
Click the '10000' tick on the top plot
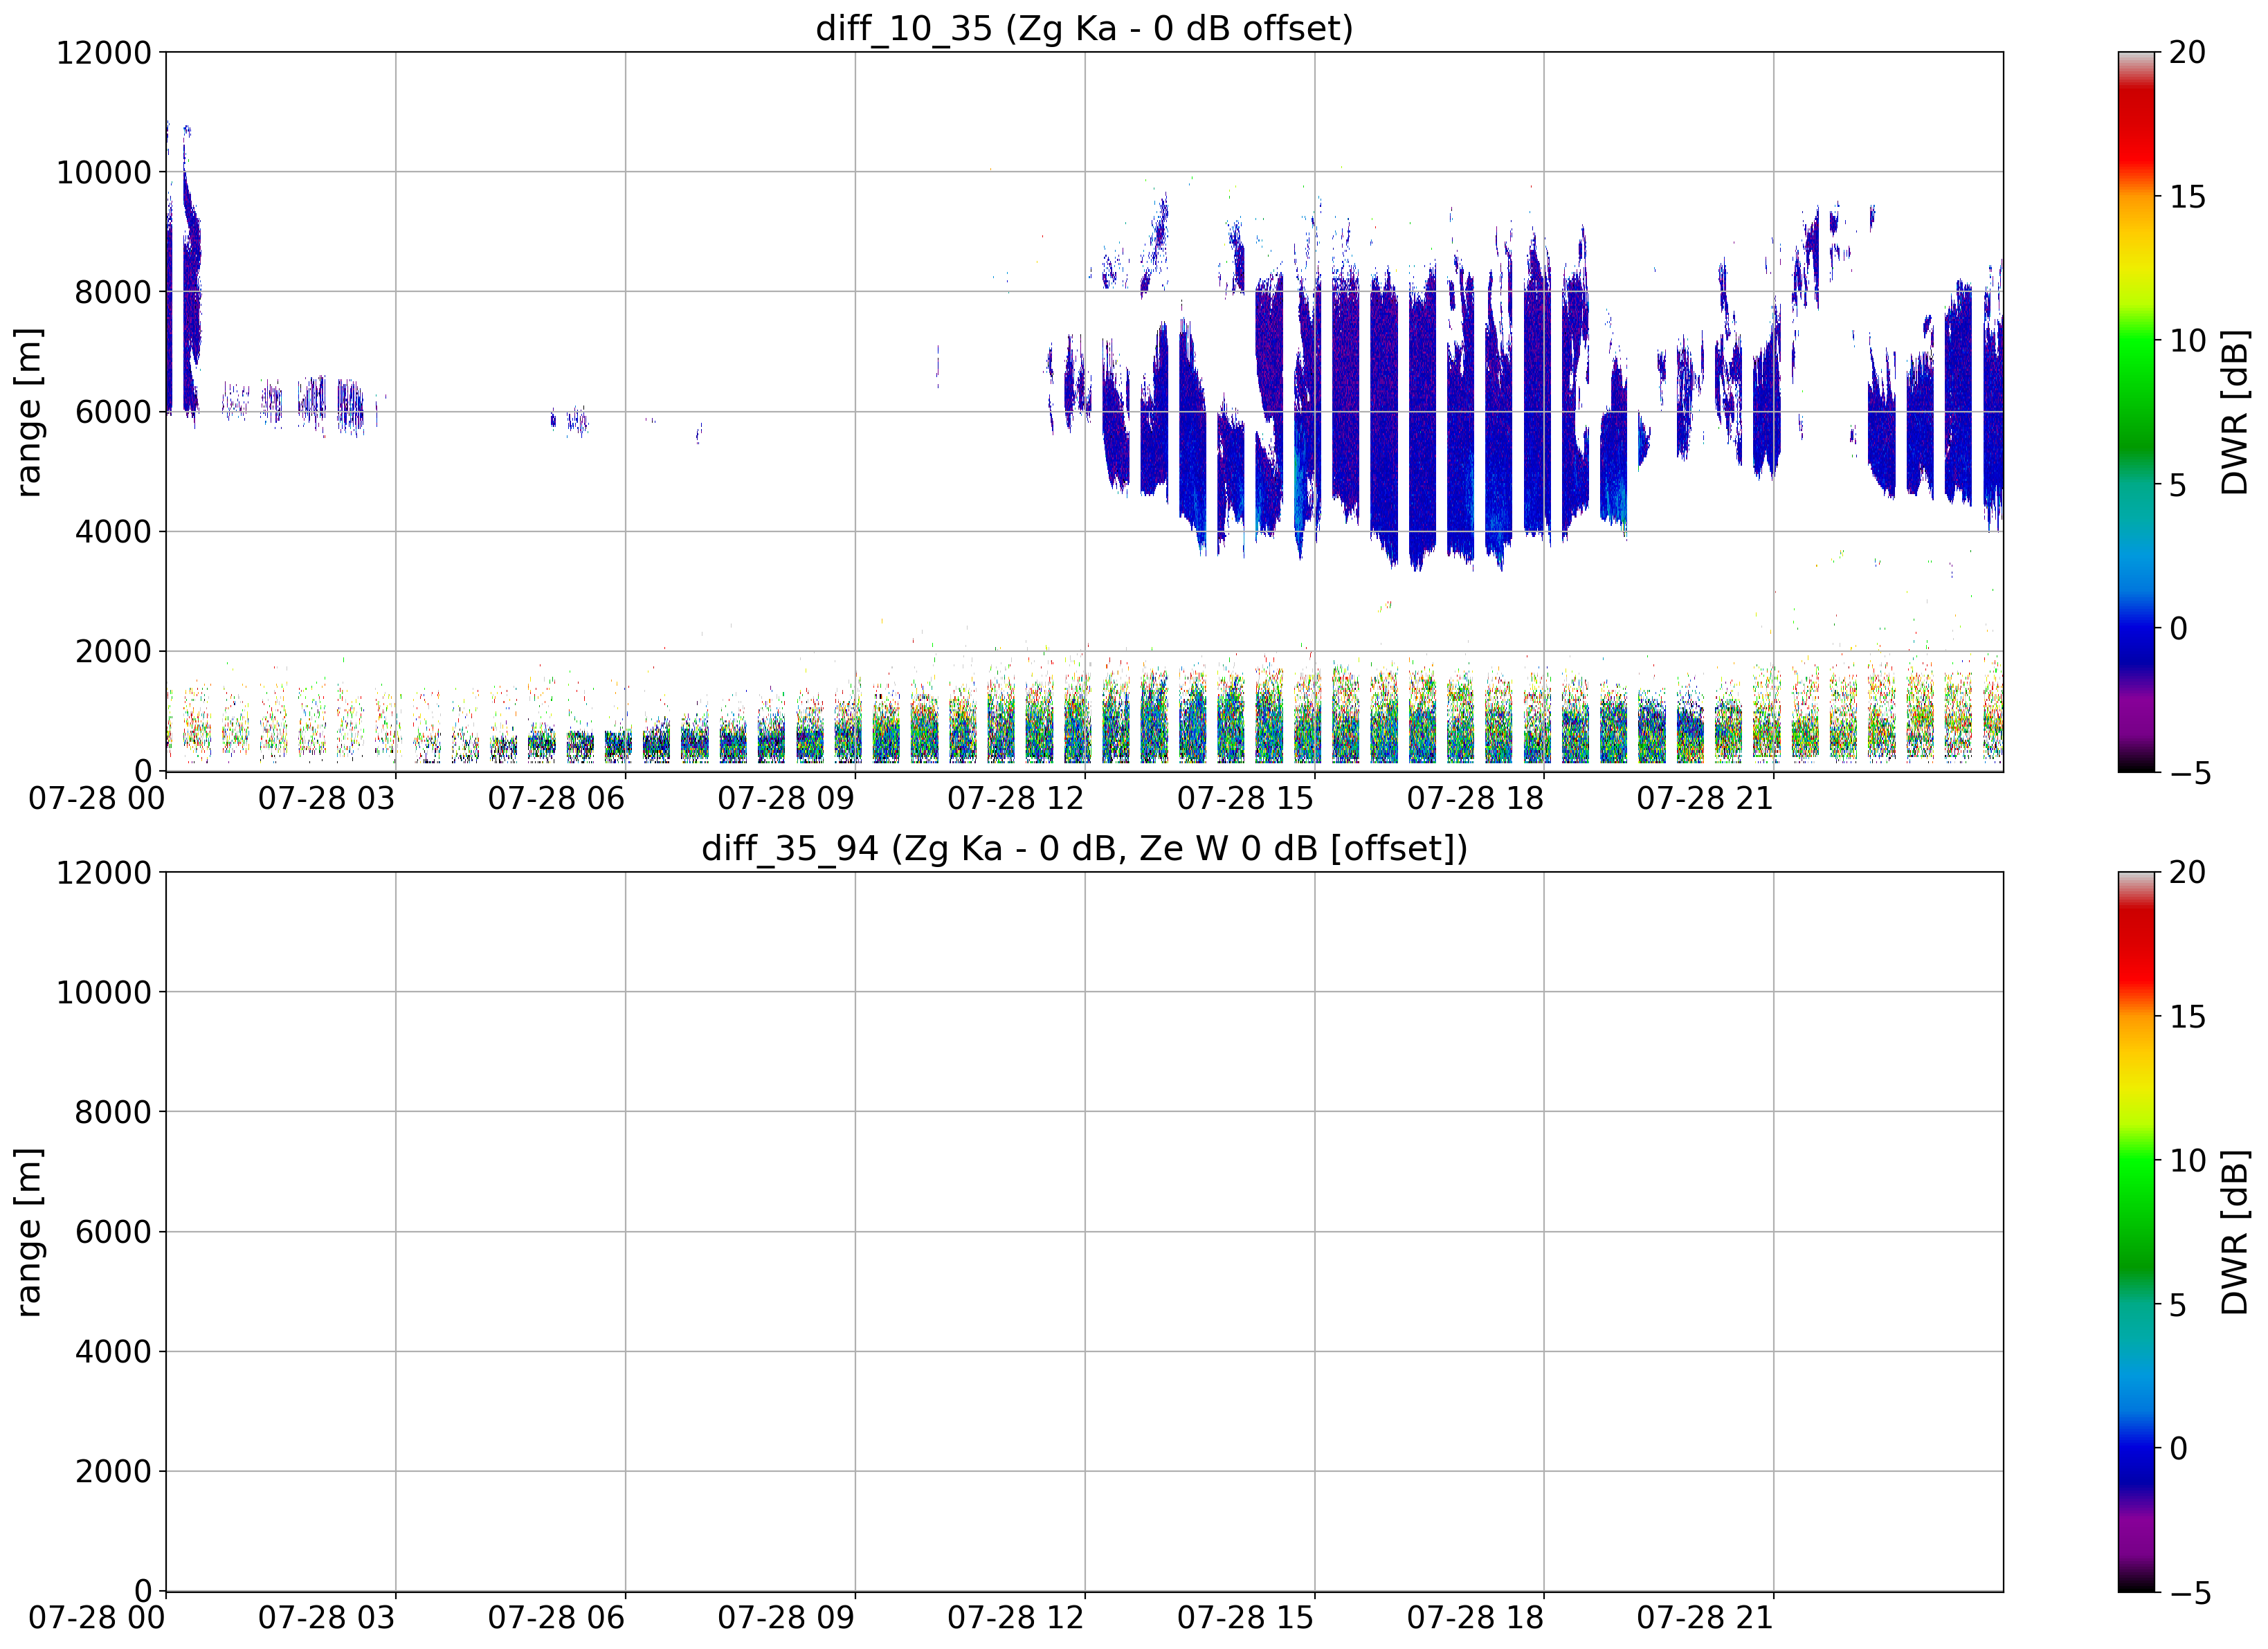point(104,172)
